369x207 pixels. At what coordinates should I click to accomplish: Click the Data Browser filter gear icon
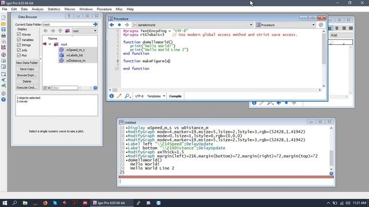pos(45,88)
